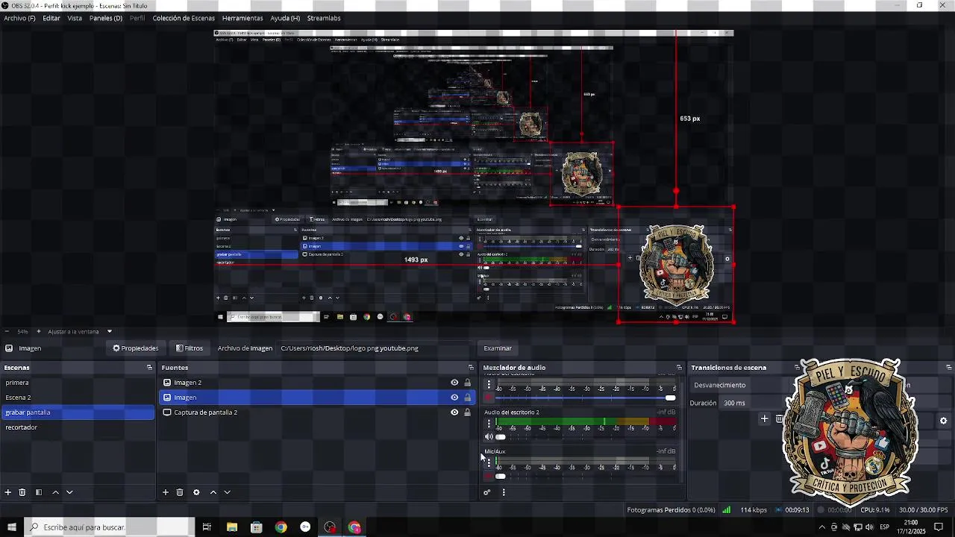This screenshot has width=955, height=537.
Task: Remove selected scene with Escenas trash icon
Action: (x=22, y=492)
